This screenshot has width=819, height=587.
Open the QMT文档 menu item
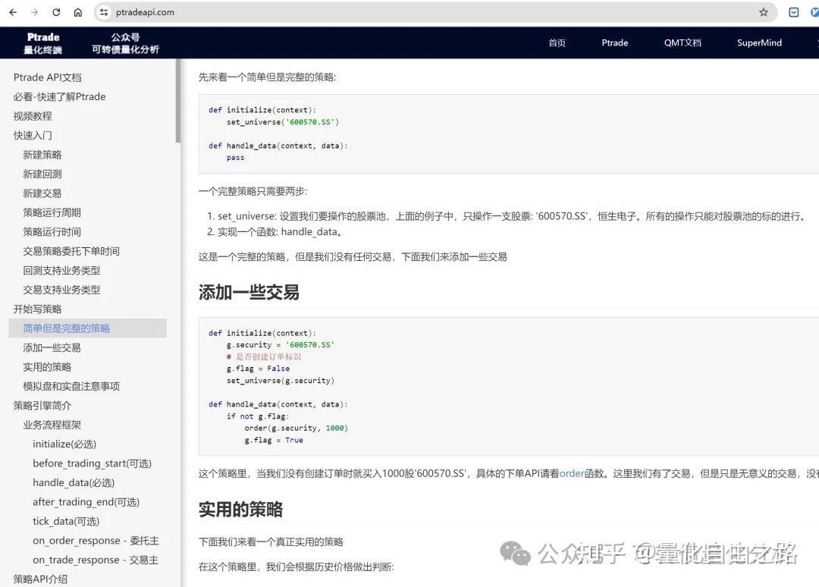click(x=682, y=43)
